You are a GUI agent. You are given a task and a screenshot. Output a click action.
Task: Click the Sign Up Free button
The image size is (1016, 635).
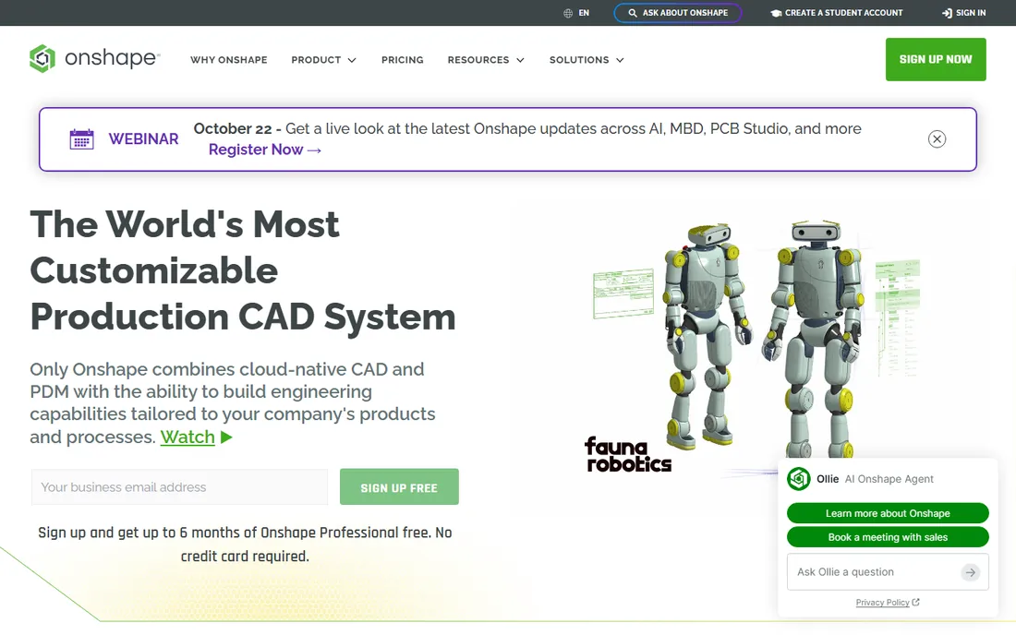[x=399, y=486]
